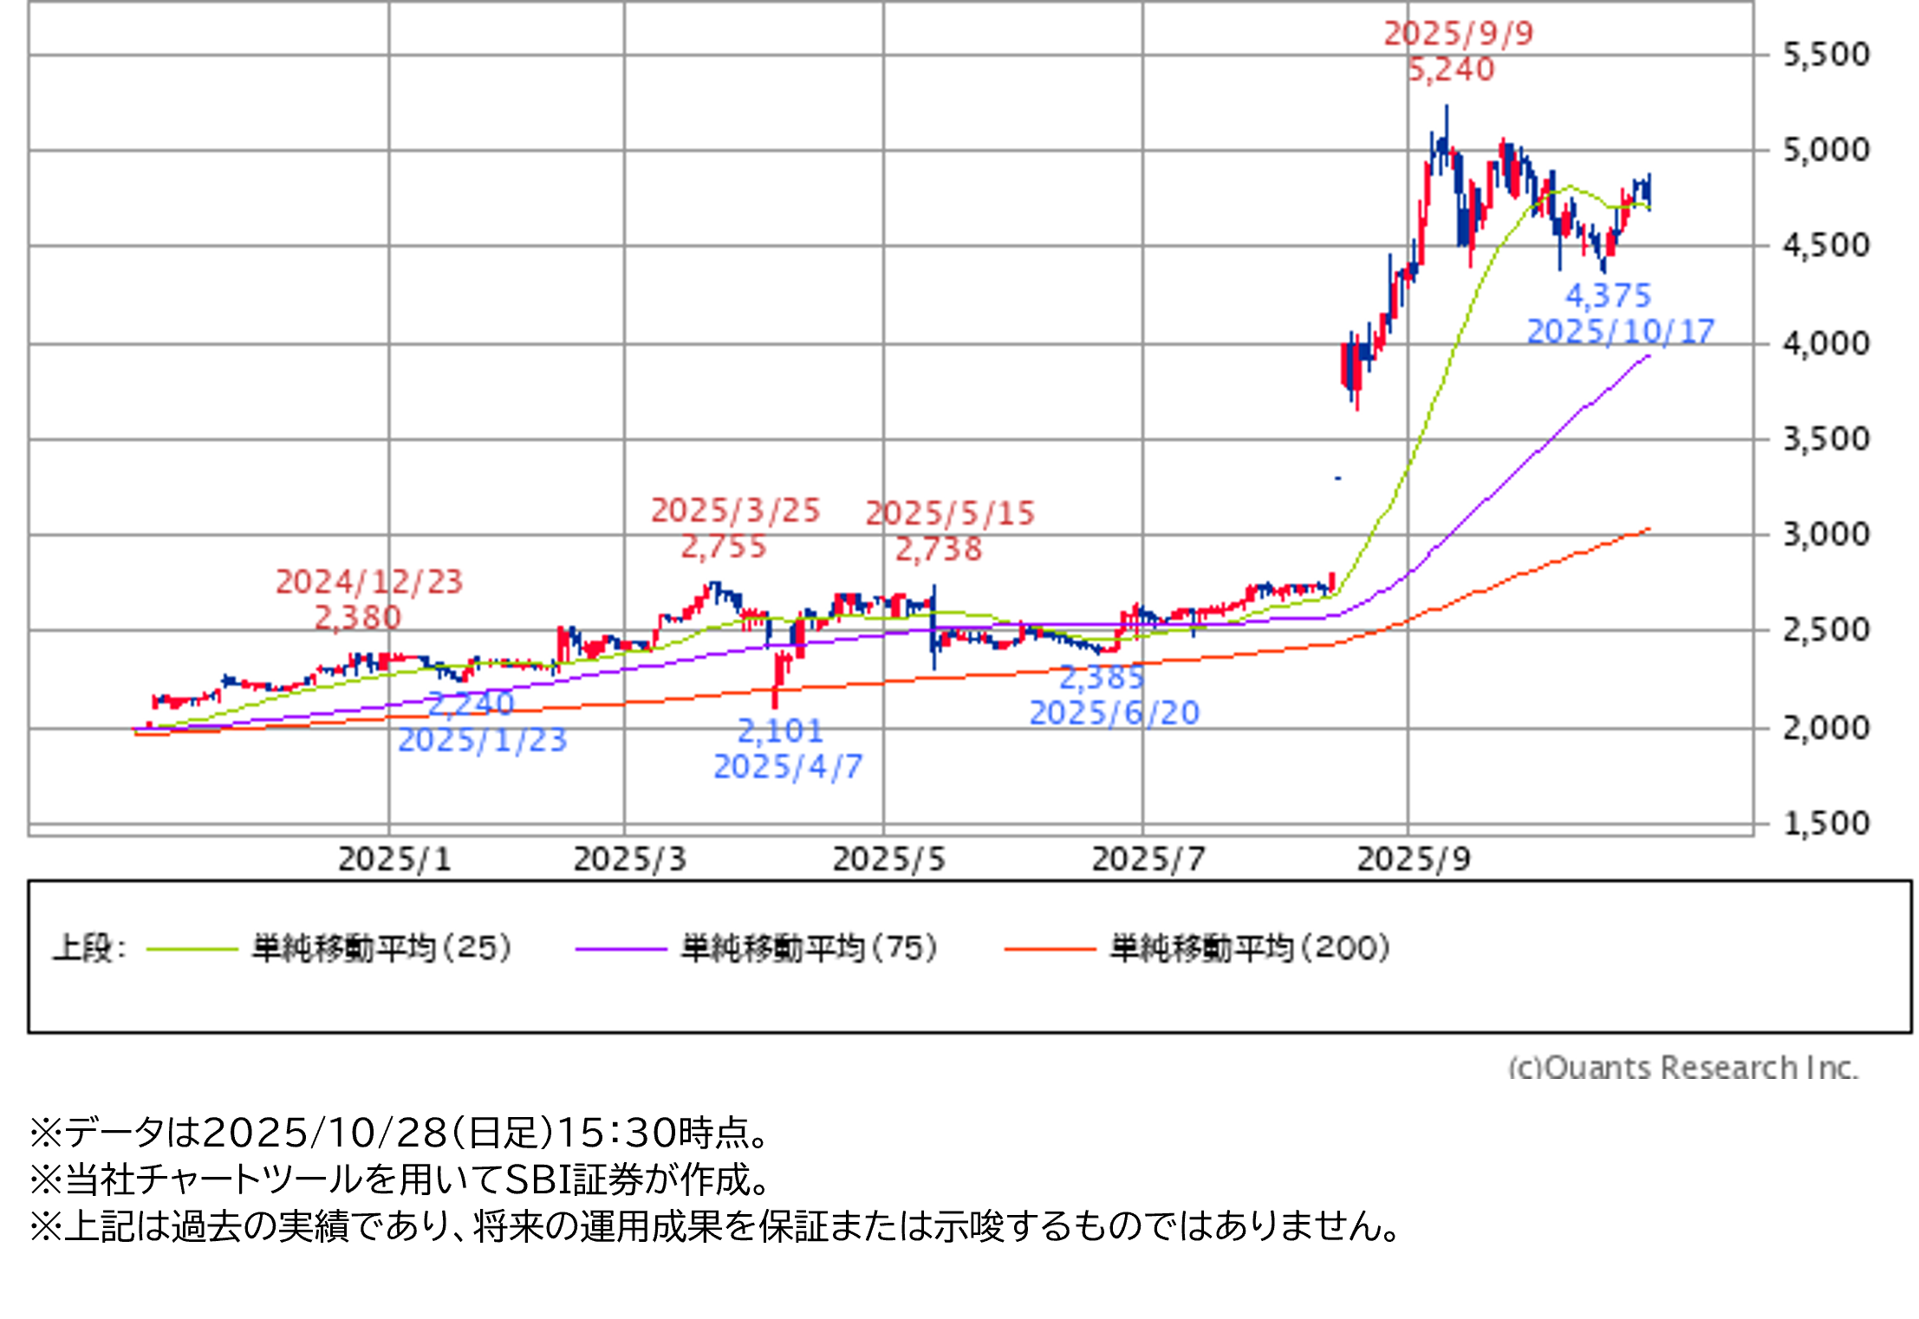
Task: Click the 2025/1/23 low label 2,240
Action: click(x=472, y=703)
